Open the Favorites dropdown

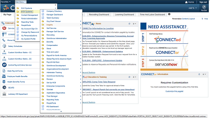click(x=6, y=2)
